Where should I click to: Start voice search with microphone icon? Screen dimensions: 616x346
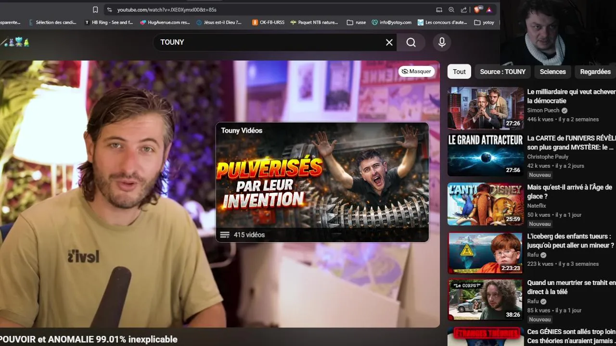click(x=442, y=42)
